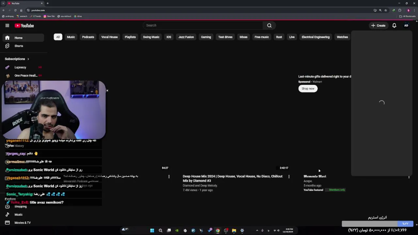Go to Home in the sidebar
Screen dimensions: 418x235
23,38
